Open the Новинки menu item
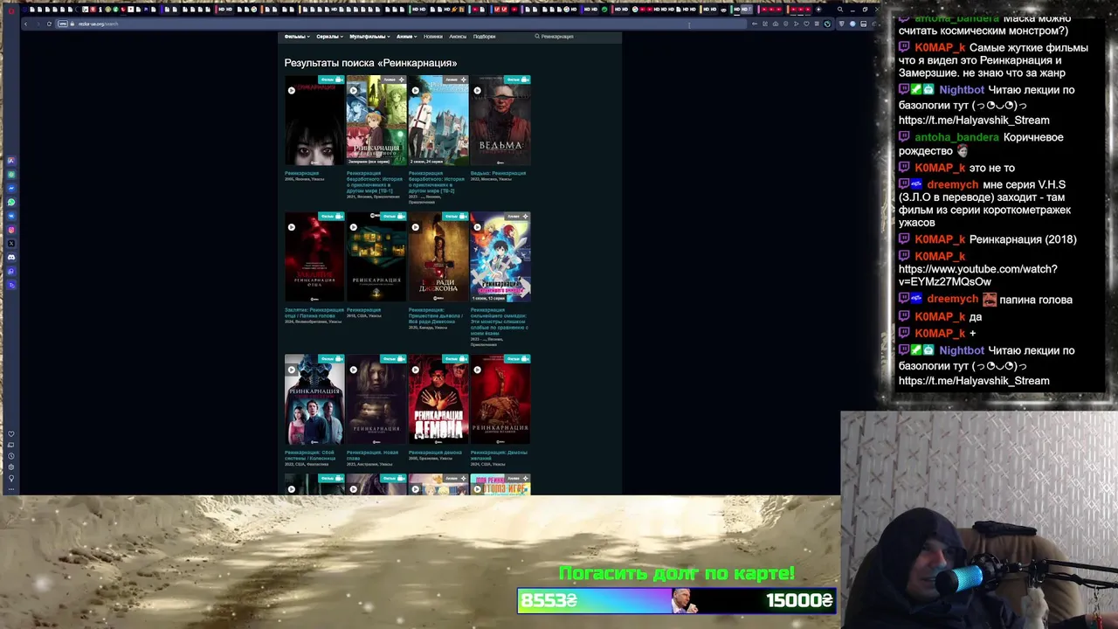This screenshot has height=629, width=1118. point(433,37)
